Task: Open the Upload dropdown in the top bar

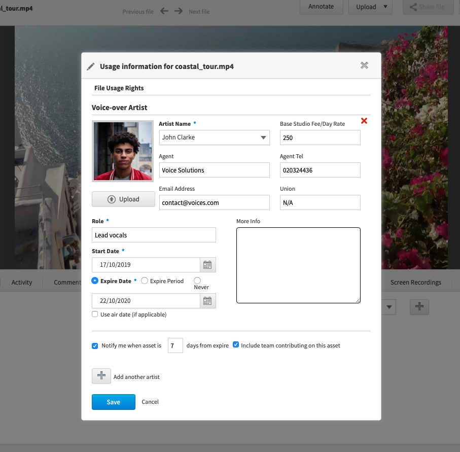Action: (370, 7)
